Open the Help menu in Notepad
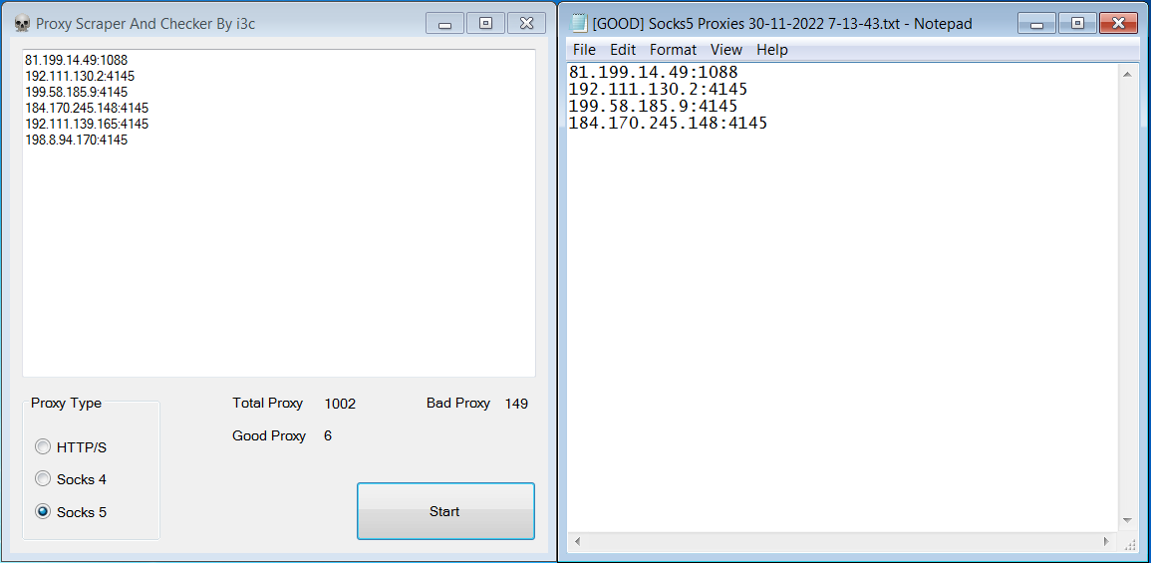 771,50
